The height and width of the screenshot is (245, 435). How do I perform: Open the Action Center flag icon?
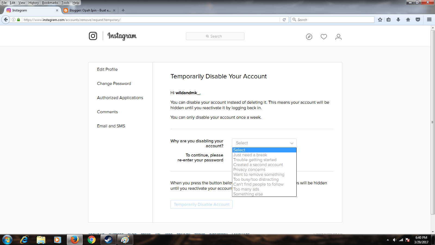408,240
